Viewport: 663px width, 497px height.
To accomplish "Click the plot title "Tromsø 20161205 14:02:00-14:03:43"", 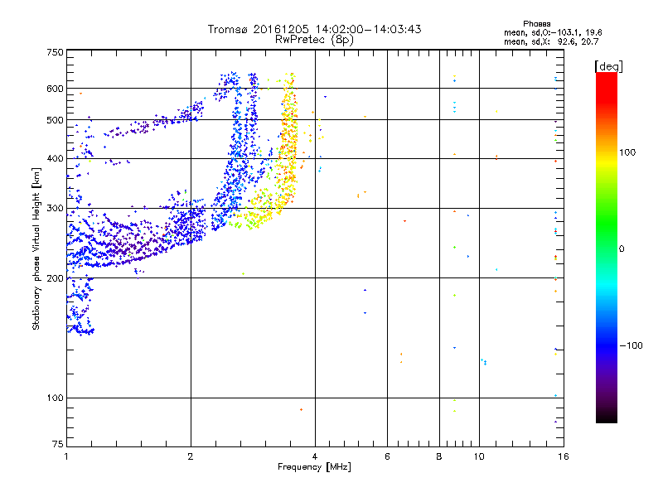I will (314, 29).
